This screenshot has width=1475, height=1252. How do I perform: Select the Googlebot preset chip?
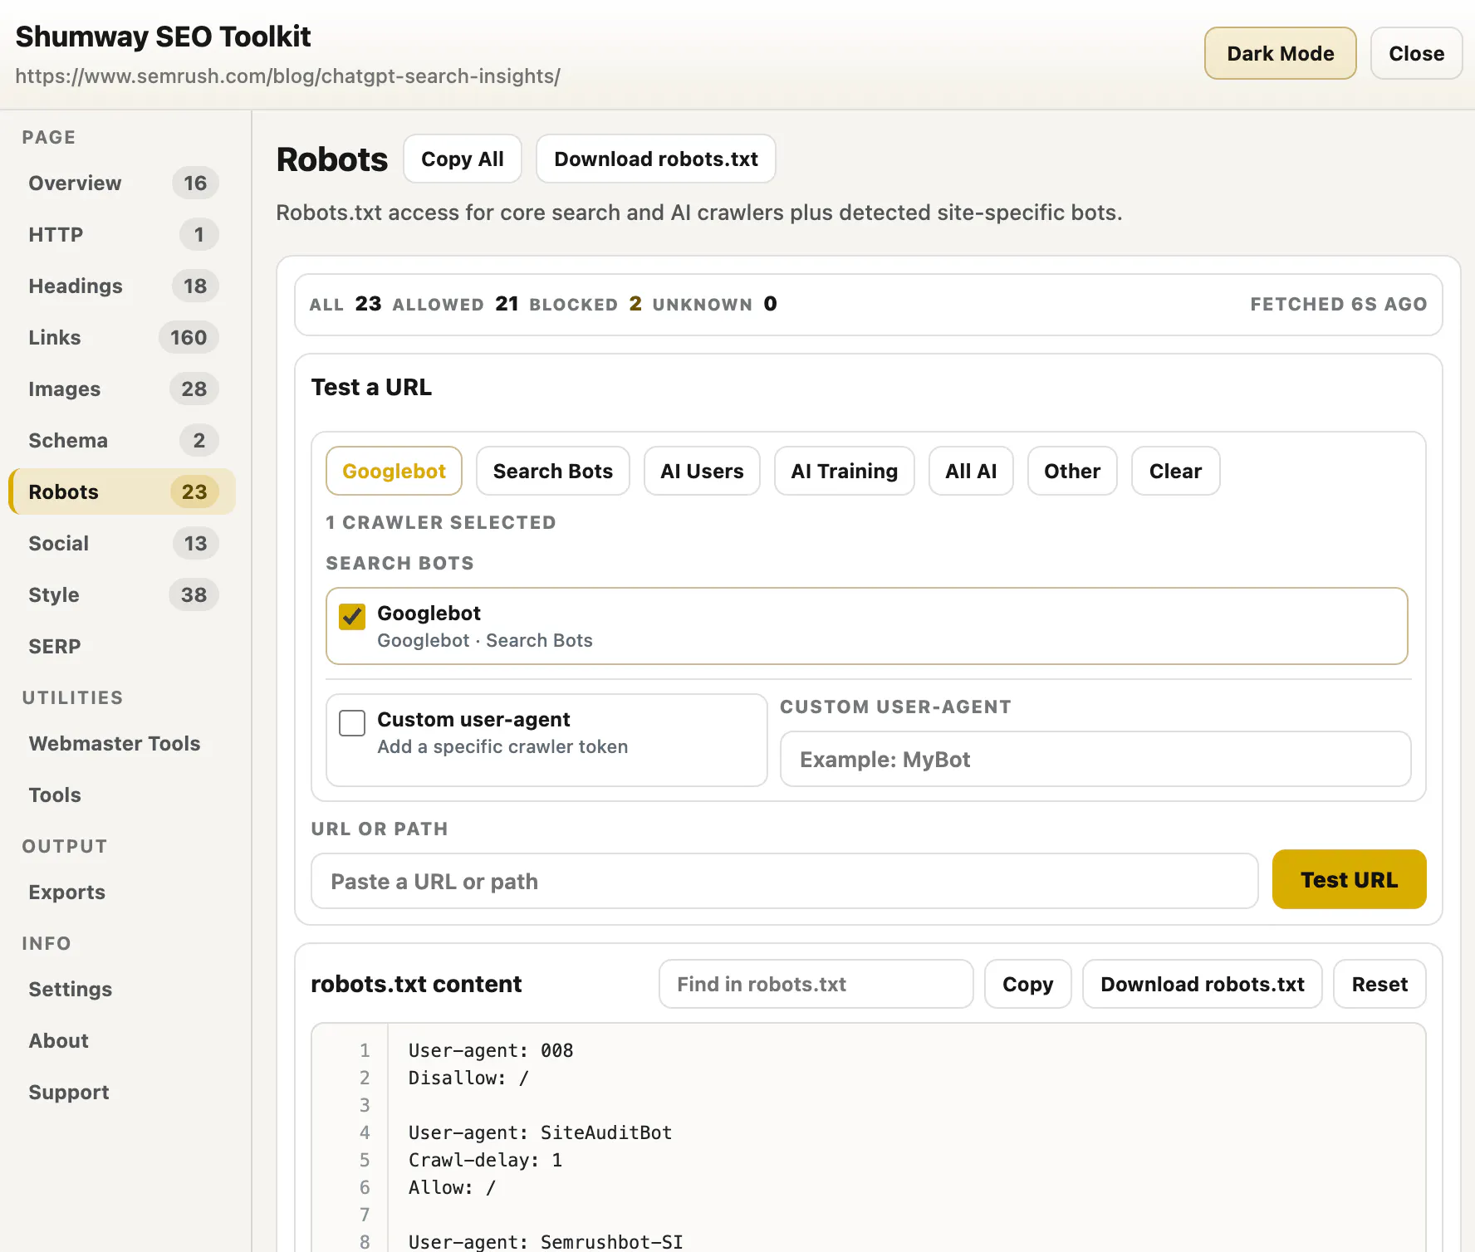(x=394, y=471)
